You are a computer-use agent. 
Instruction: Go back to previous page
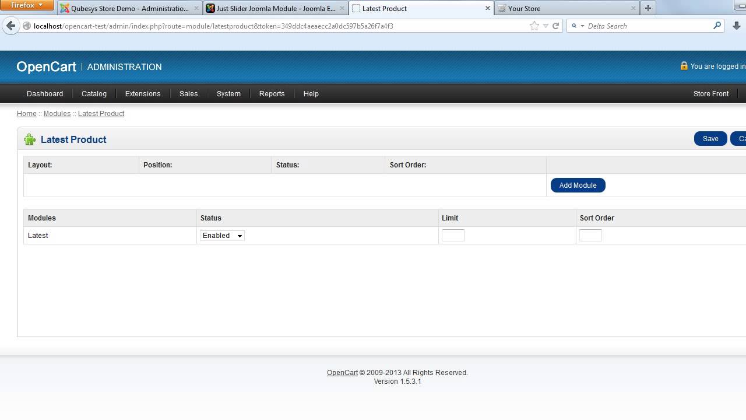10,26
